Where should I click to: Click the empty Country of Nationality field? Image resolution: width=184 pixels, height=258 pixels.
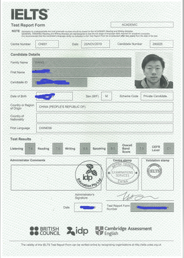105,117
